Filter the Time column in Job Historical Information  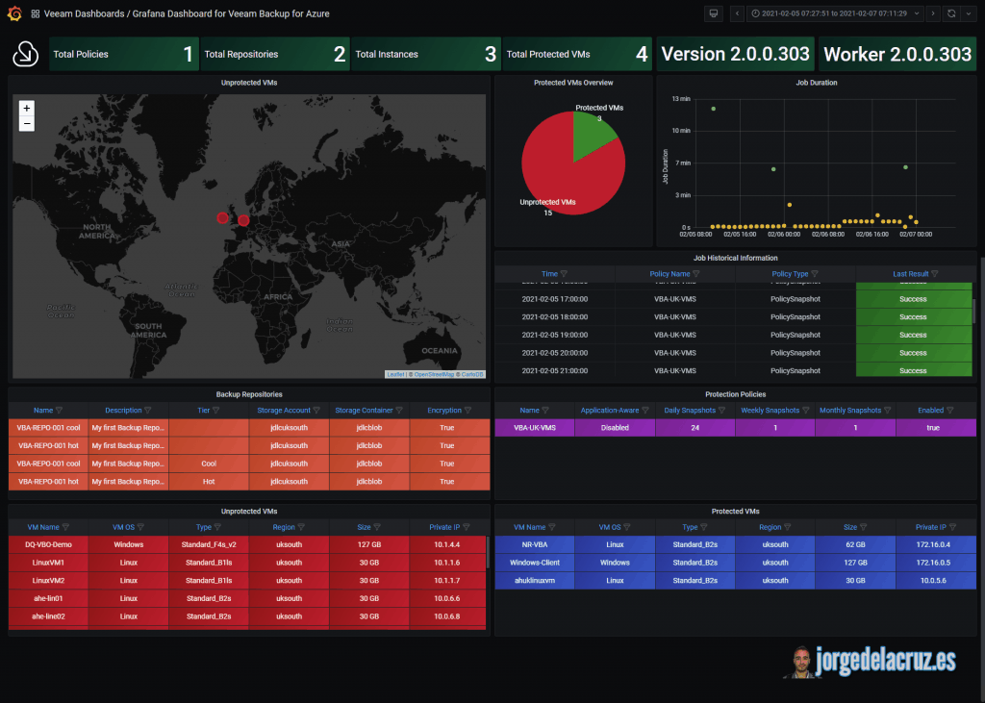[x=564, y=274]
